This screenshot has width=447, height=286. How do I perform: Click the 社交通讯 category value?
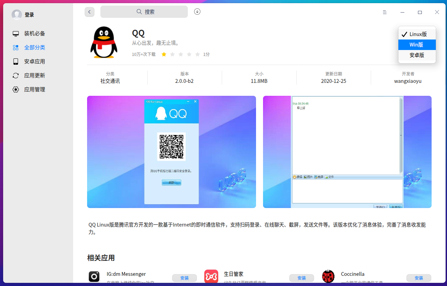[x=110, y=81]
